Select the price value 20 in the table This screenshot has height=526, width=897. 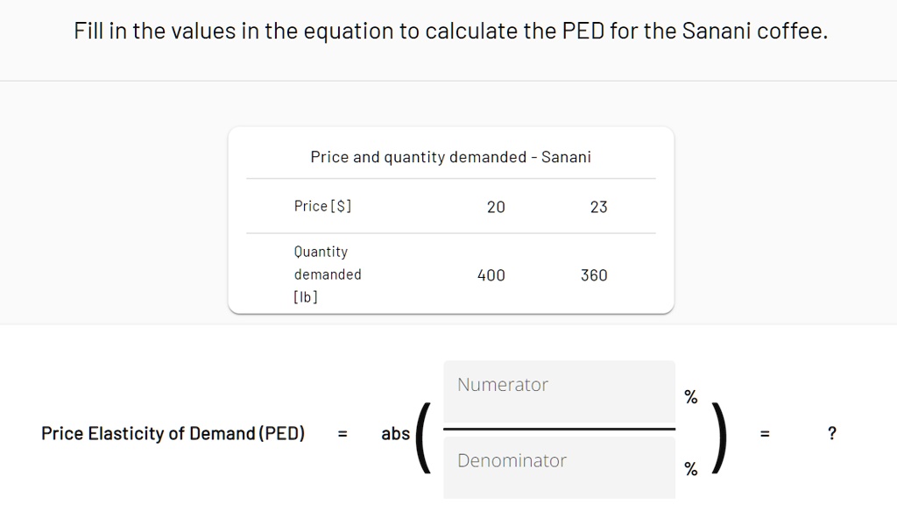pyautogui.click(x=496, y=207)
